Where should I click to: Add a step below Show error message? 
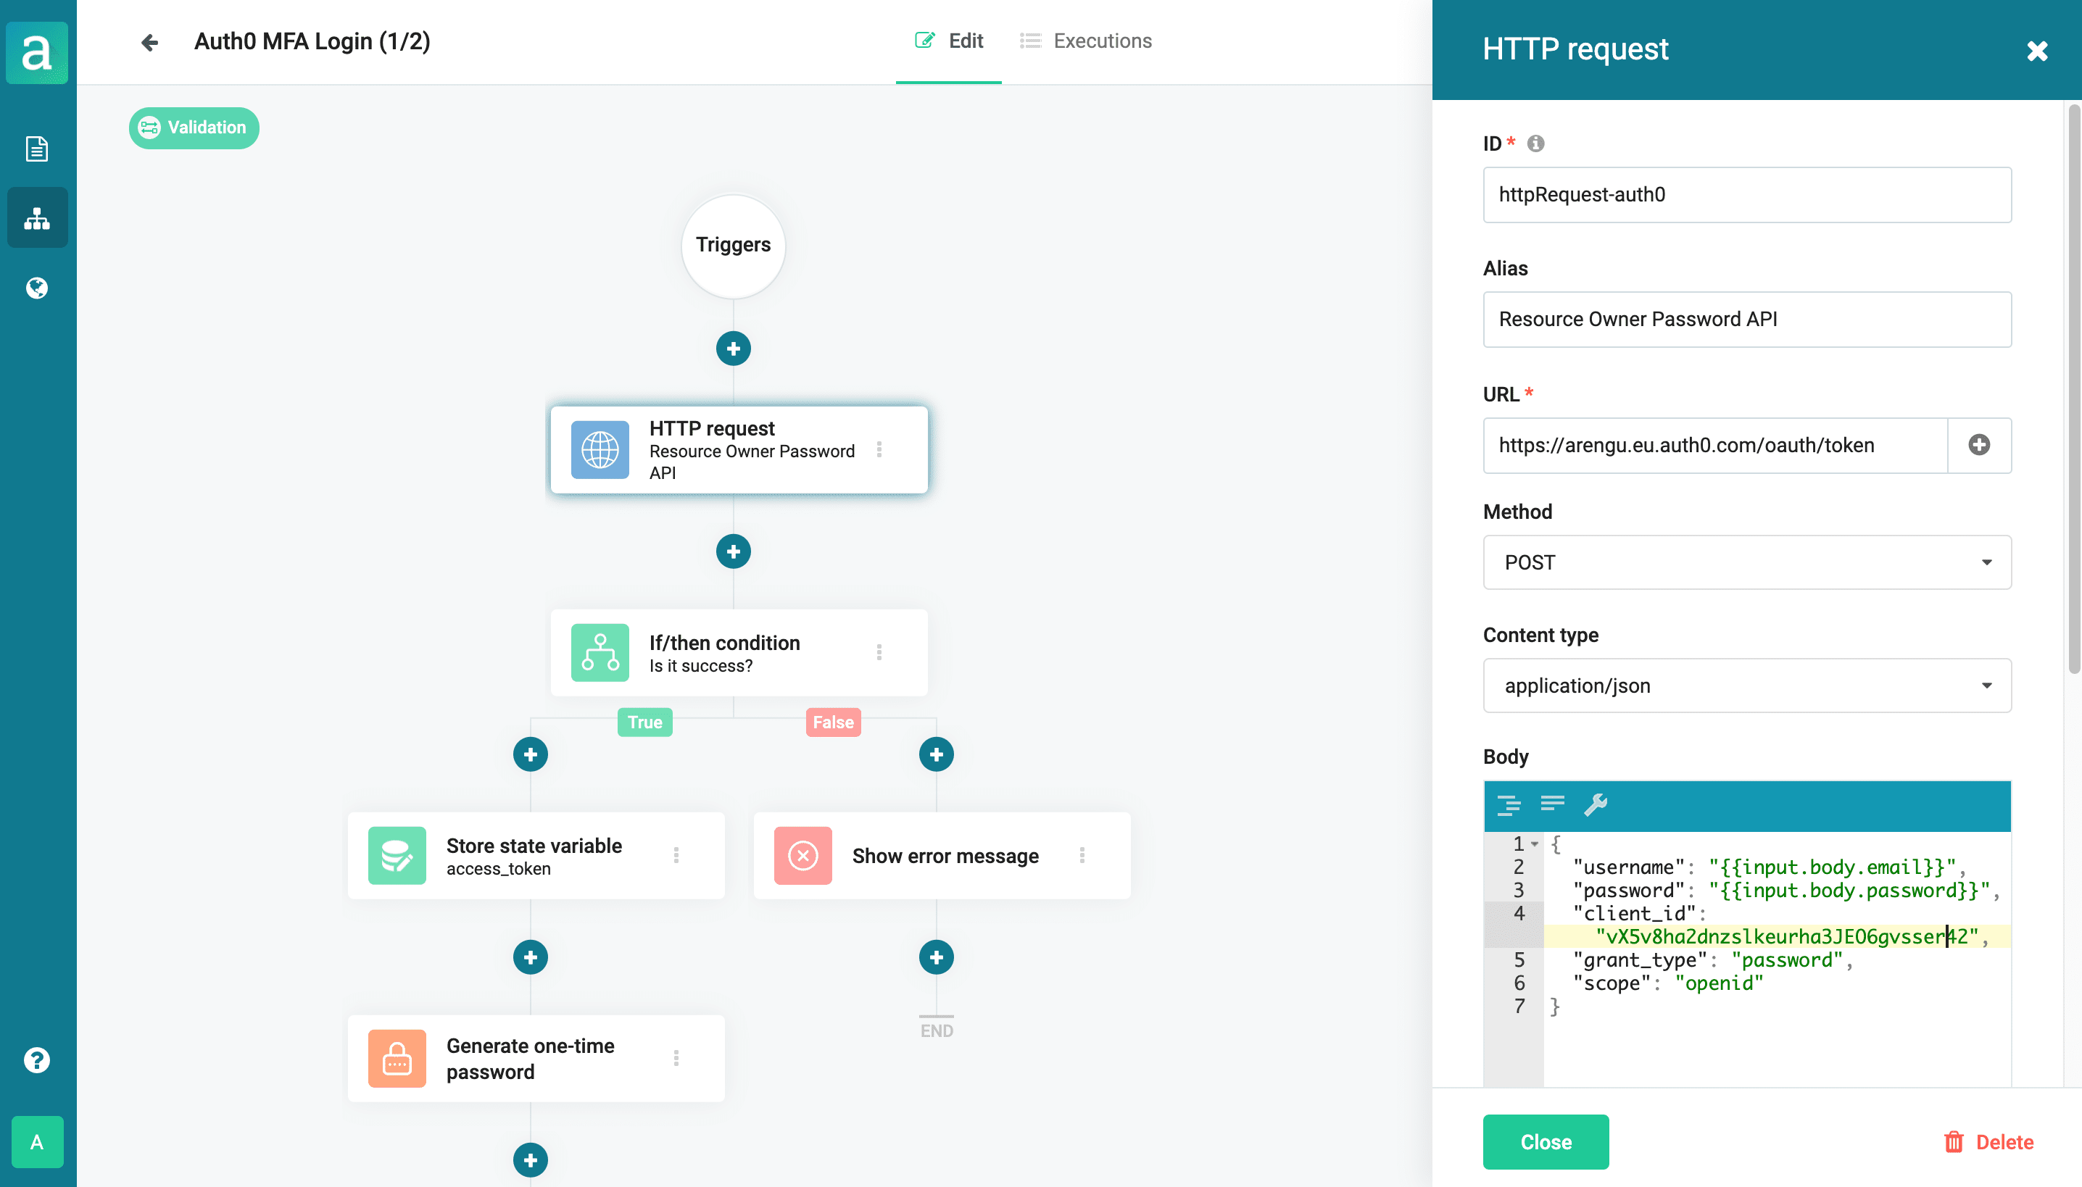[935, 957]
